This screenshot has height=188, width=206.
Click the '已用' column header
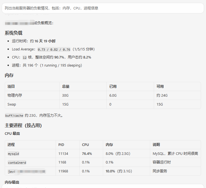pos(113,87)
